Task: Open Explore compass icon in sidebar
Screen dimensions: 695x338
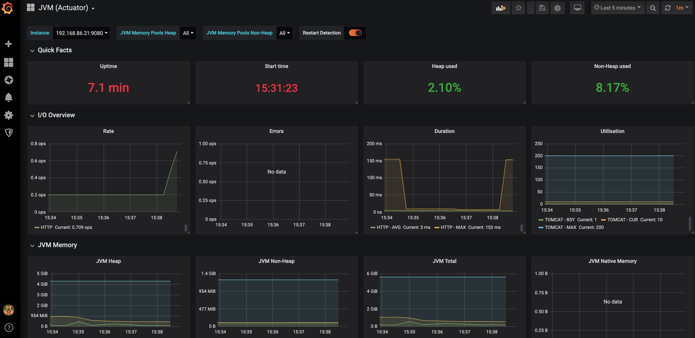Action: click(9, 80)
